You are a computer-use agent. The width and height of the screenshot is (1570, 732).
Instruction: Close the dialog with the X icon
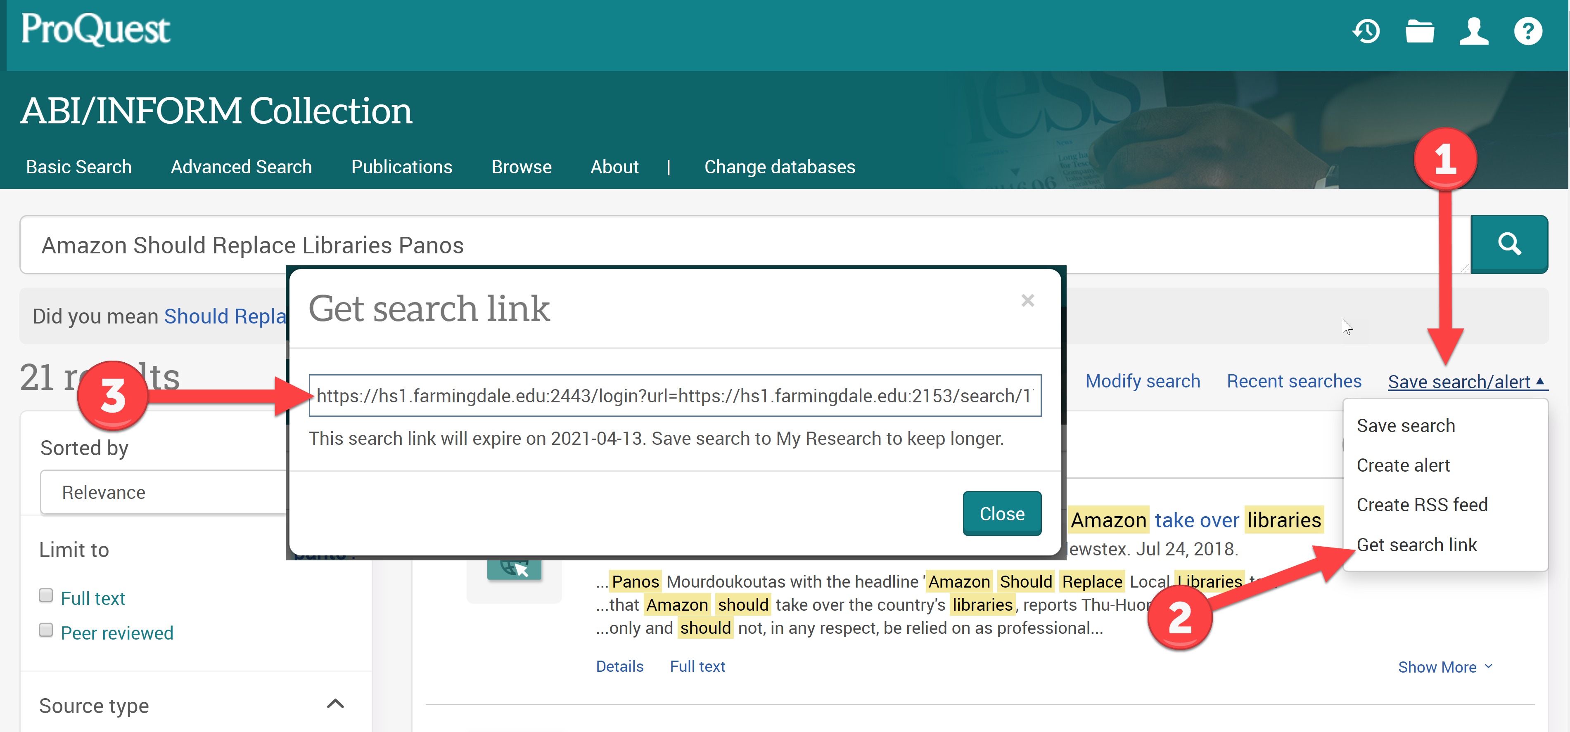[x=1027, y=300]
